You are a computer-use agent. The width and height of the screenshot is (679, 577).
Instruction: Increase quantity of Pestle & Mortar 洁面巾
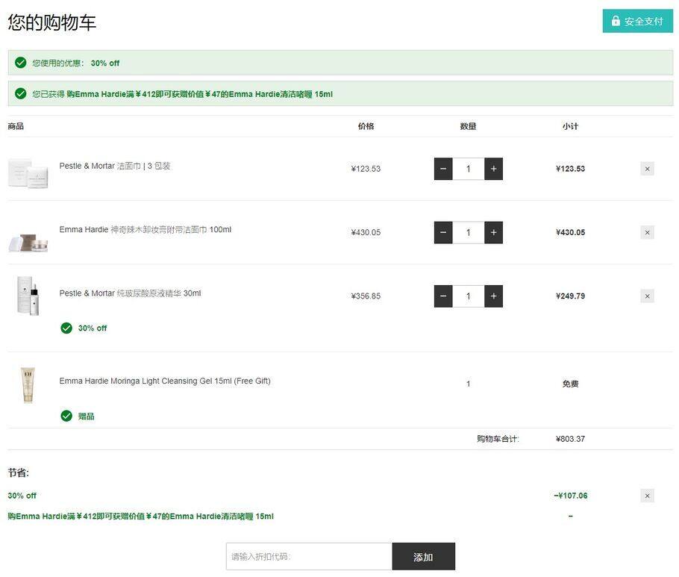click(x=493, y=169)
